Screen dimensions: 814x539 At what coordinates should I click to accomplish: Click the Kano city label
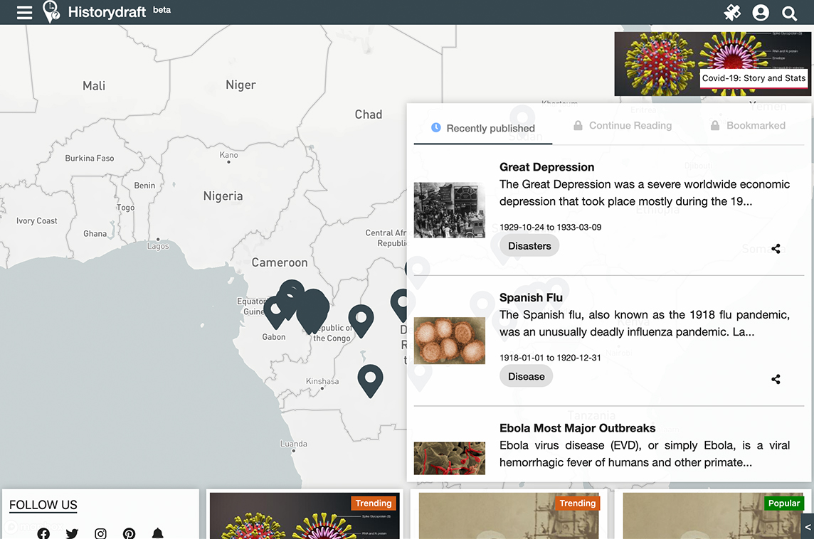click(x=228, y=155)
